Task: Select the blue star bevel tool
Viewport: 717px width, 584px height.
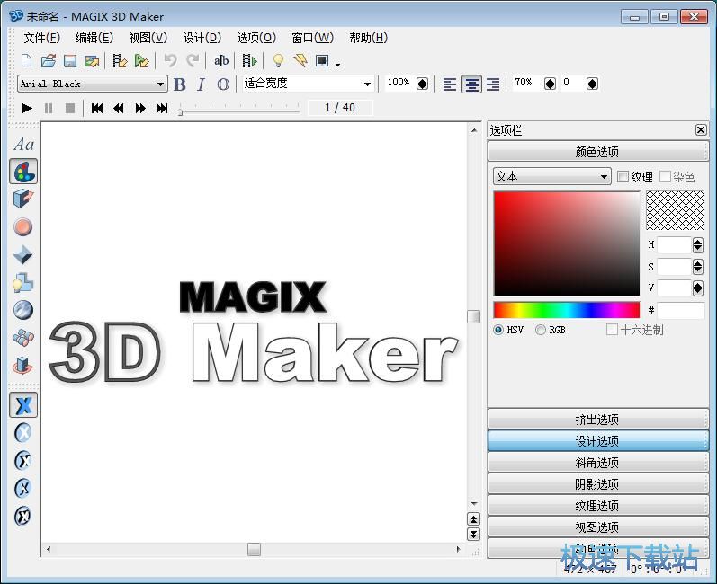Action: pos(22,255)
